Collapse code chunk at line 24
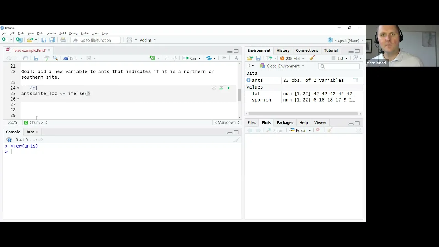The width and height of the screenshot is (439, 247). [18, 88]
